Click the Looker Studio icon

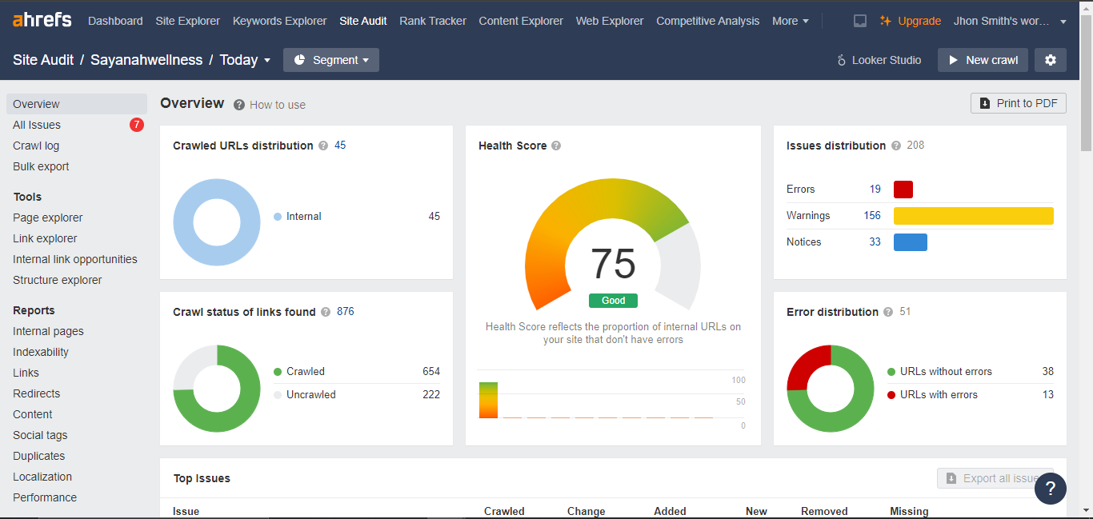[x=841, y=60]
